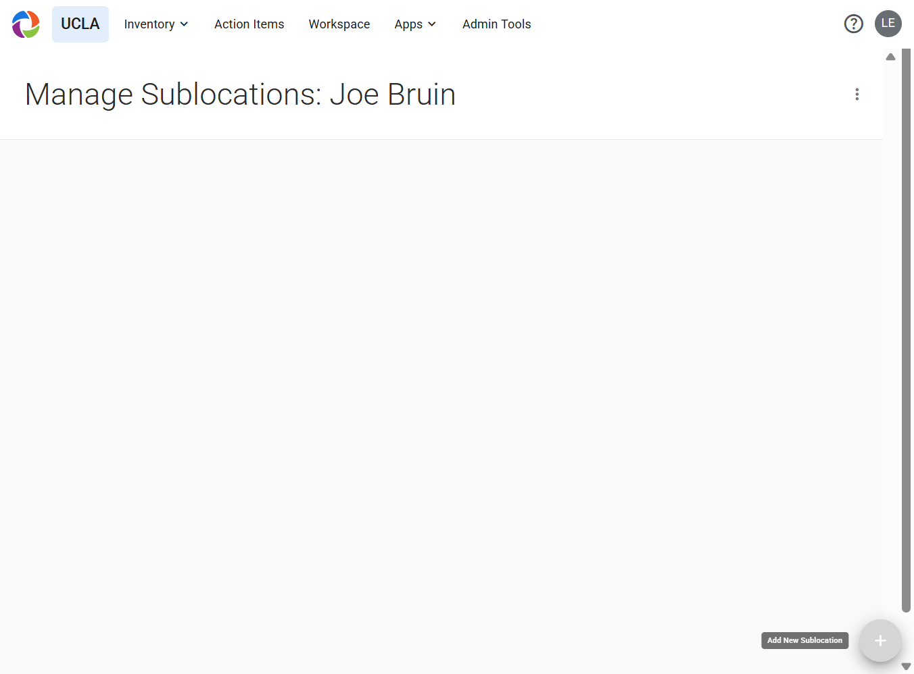
Task: Select the UCLA campus button
Action: click(80, 24)
